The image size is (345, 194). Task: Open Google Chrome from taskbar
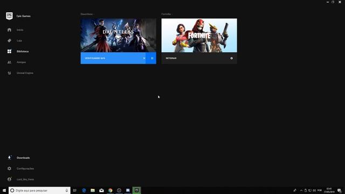110,190
